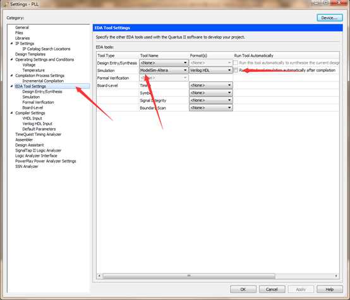Select Design Assistant category
The image size is (350, 300).
click(x=30, y=145)
